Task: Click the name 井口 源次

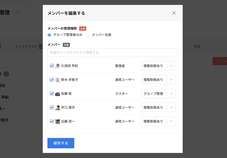Action: pyautogui.click(x=68, y=108)
